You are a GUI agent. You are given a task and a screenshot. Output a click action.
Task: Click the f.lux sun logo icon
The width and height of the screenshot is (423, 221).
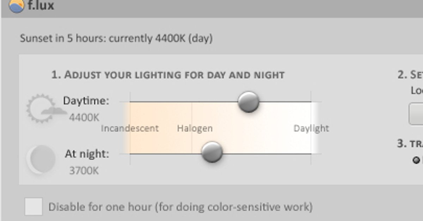click(16, 6)
